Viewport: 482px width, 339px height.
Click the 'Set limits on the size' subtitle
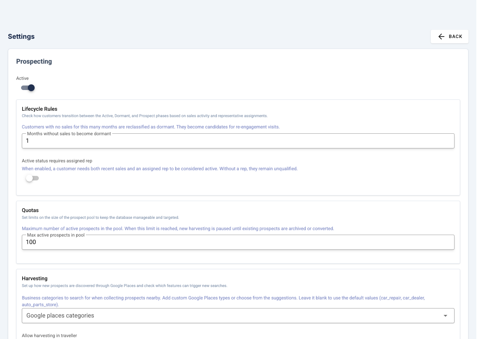pyautogui.click(x=101, y=217)
